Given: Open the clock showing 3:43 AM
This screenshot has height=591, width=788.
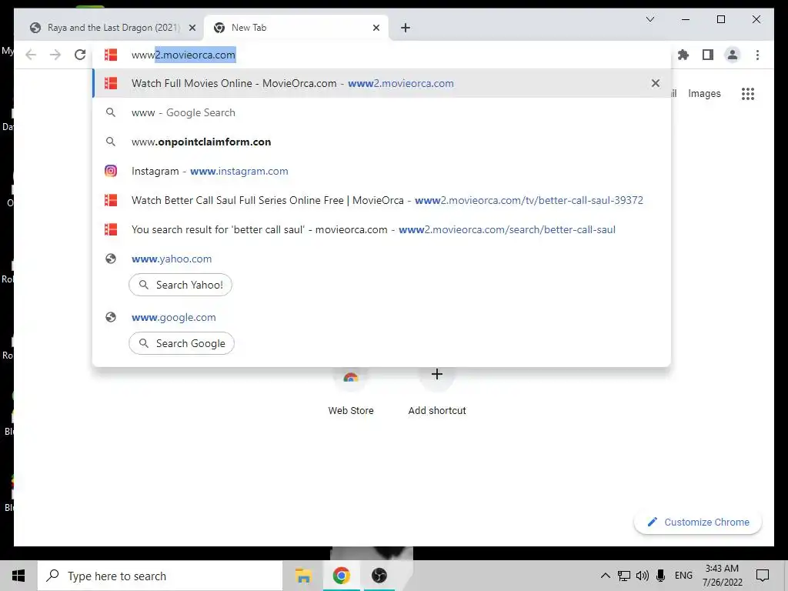Looking at the screenshot, I should coord(722,576).
